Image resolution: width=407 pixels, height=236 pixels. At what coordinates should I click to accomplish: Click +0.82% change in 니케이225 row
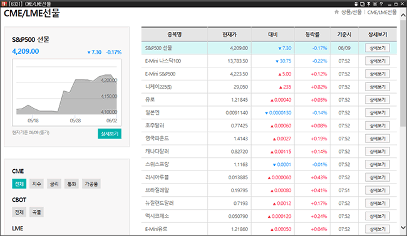pyautogui.click(x=319, y=87)
